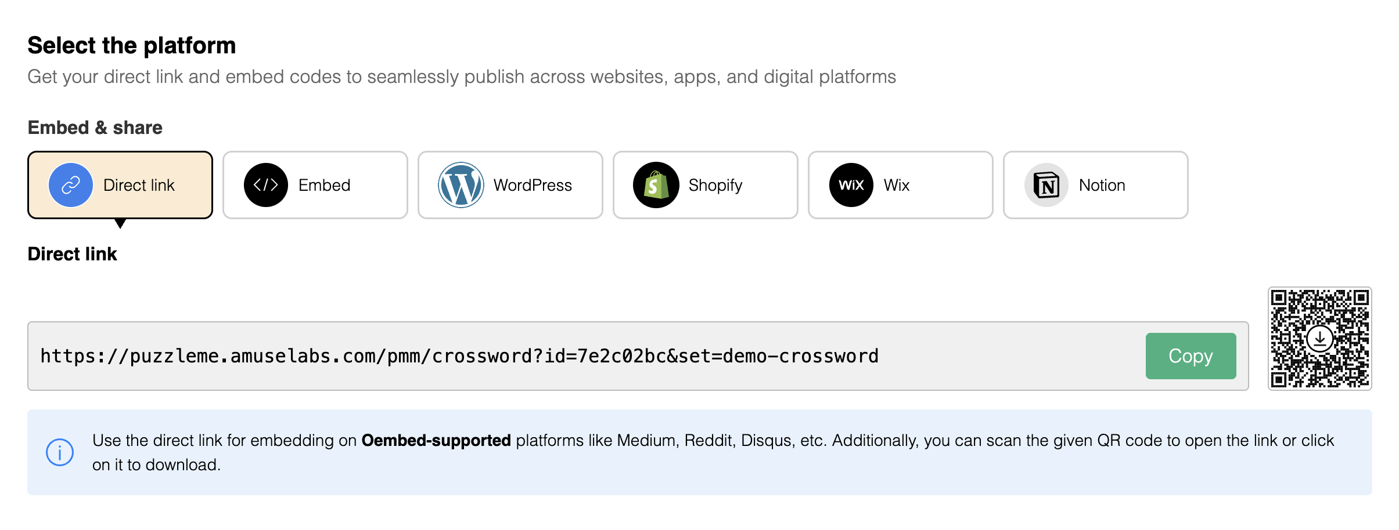This screenshot has height=530, width=1399.
Task: Click the small pointer triangle under Direct link
Action: tap(120, 224)
